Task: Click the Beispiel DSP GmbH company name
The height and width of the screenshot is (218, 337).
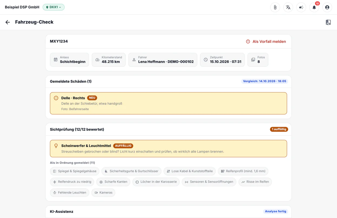Action: (22, 7)
